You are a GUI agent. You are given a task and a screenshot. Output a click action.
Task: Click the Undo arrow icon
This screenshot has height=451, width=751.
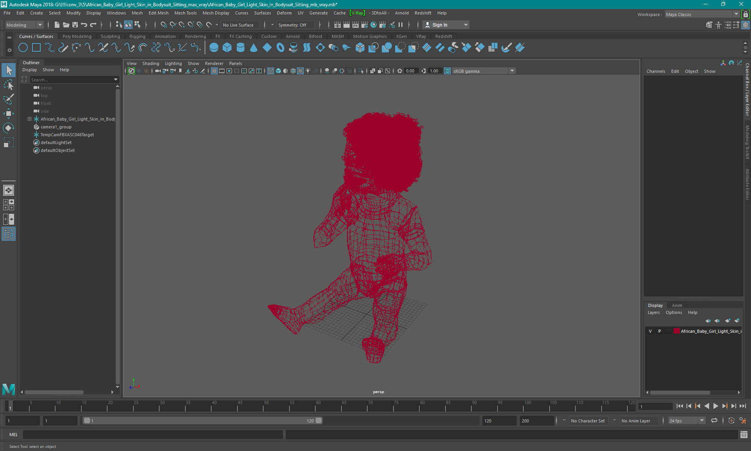tap(84, 25)
